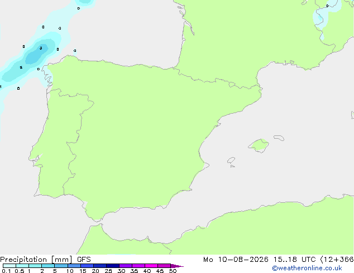Select the legend swatch between 5 and 10
This screenshot has width=354, height=273.
61,266
